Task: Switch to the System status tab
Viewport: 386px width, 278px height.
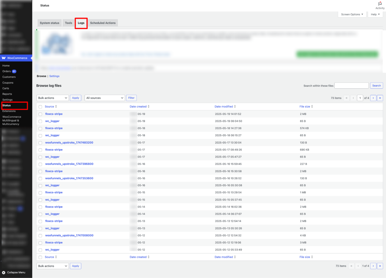Action: click(49, 23)
